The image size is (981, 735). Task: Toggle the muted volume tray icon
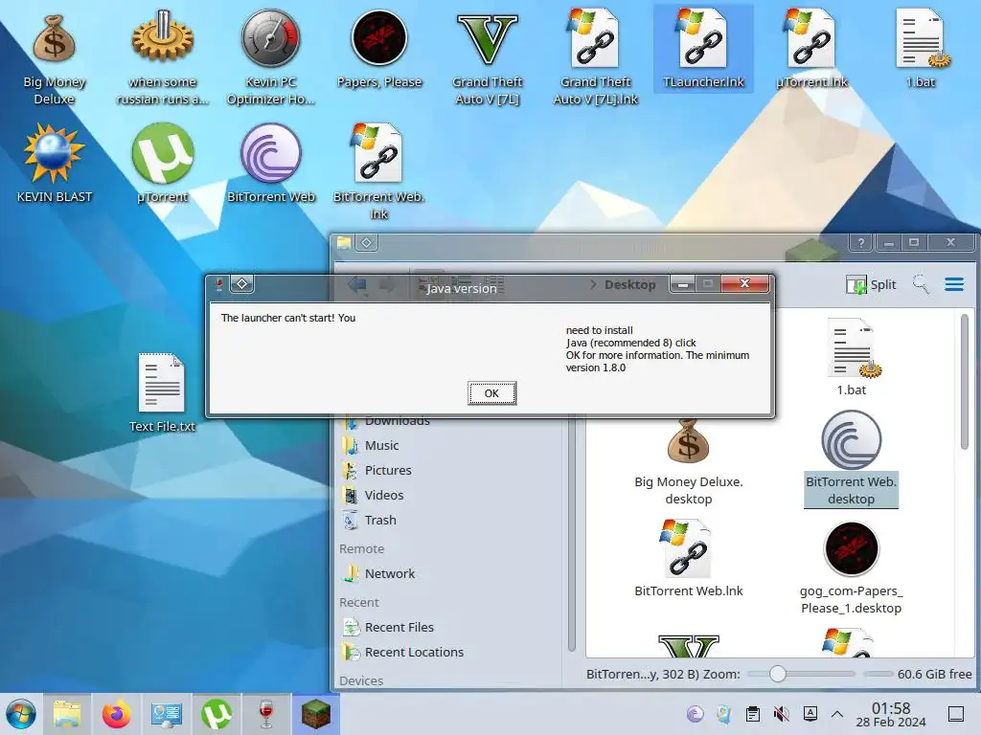781,714
